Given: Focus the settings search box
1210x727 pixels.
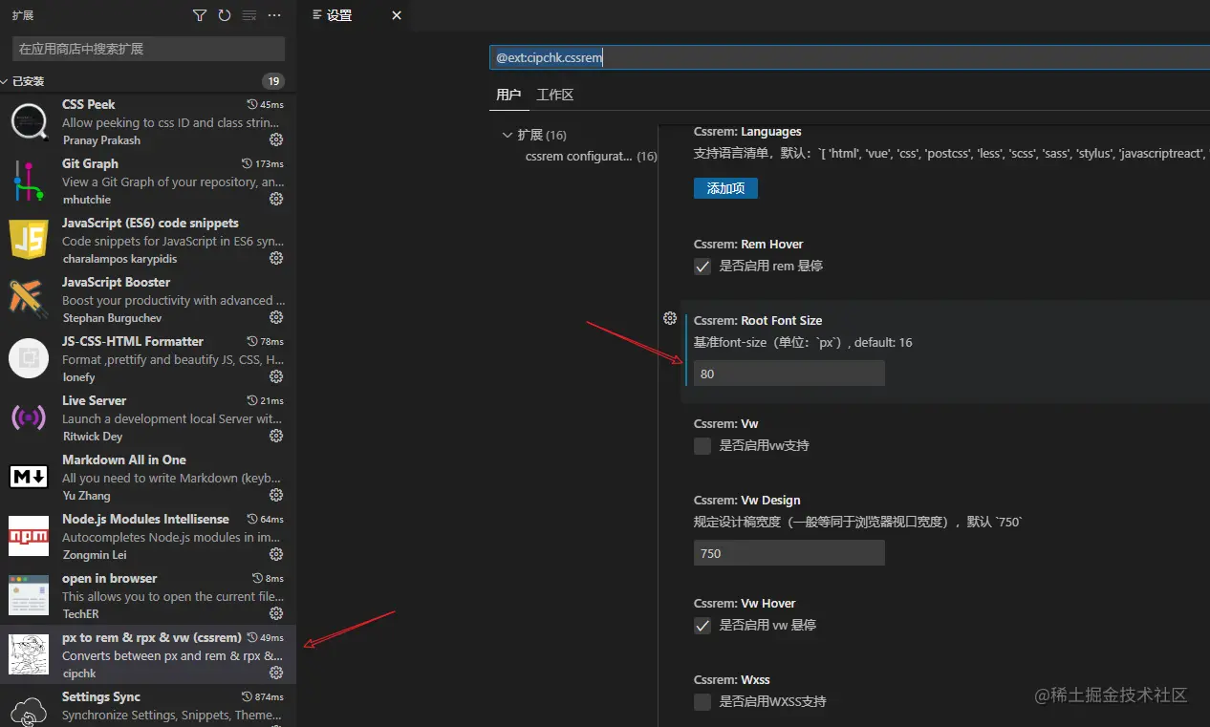Looking at the screenshot, I should (850, 57).
